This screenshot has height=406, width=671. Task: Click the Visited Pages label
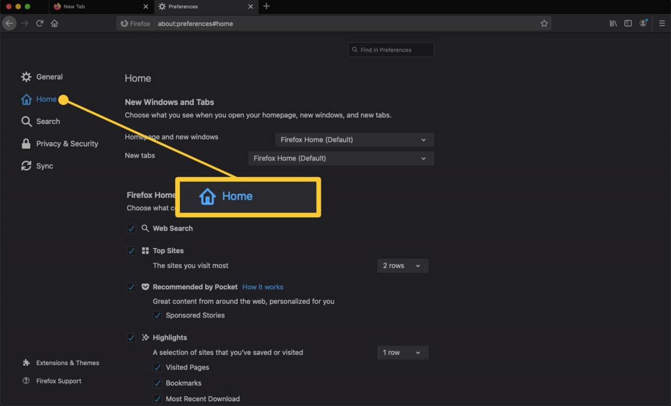point(187,367)
